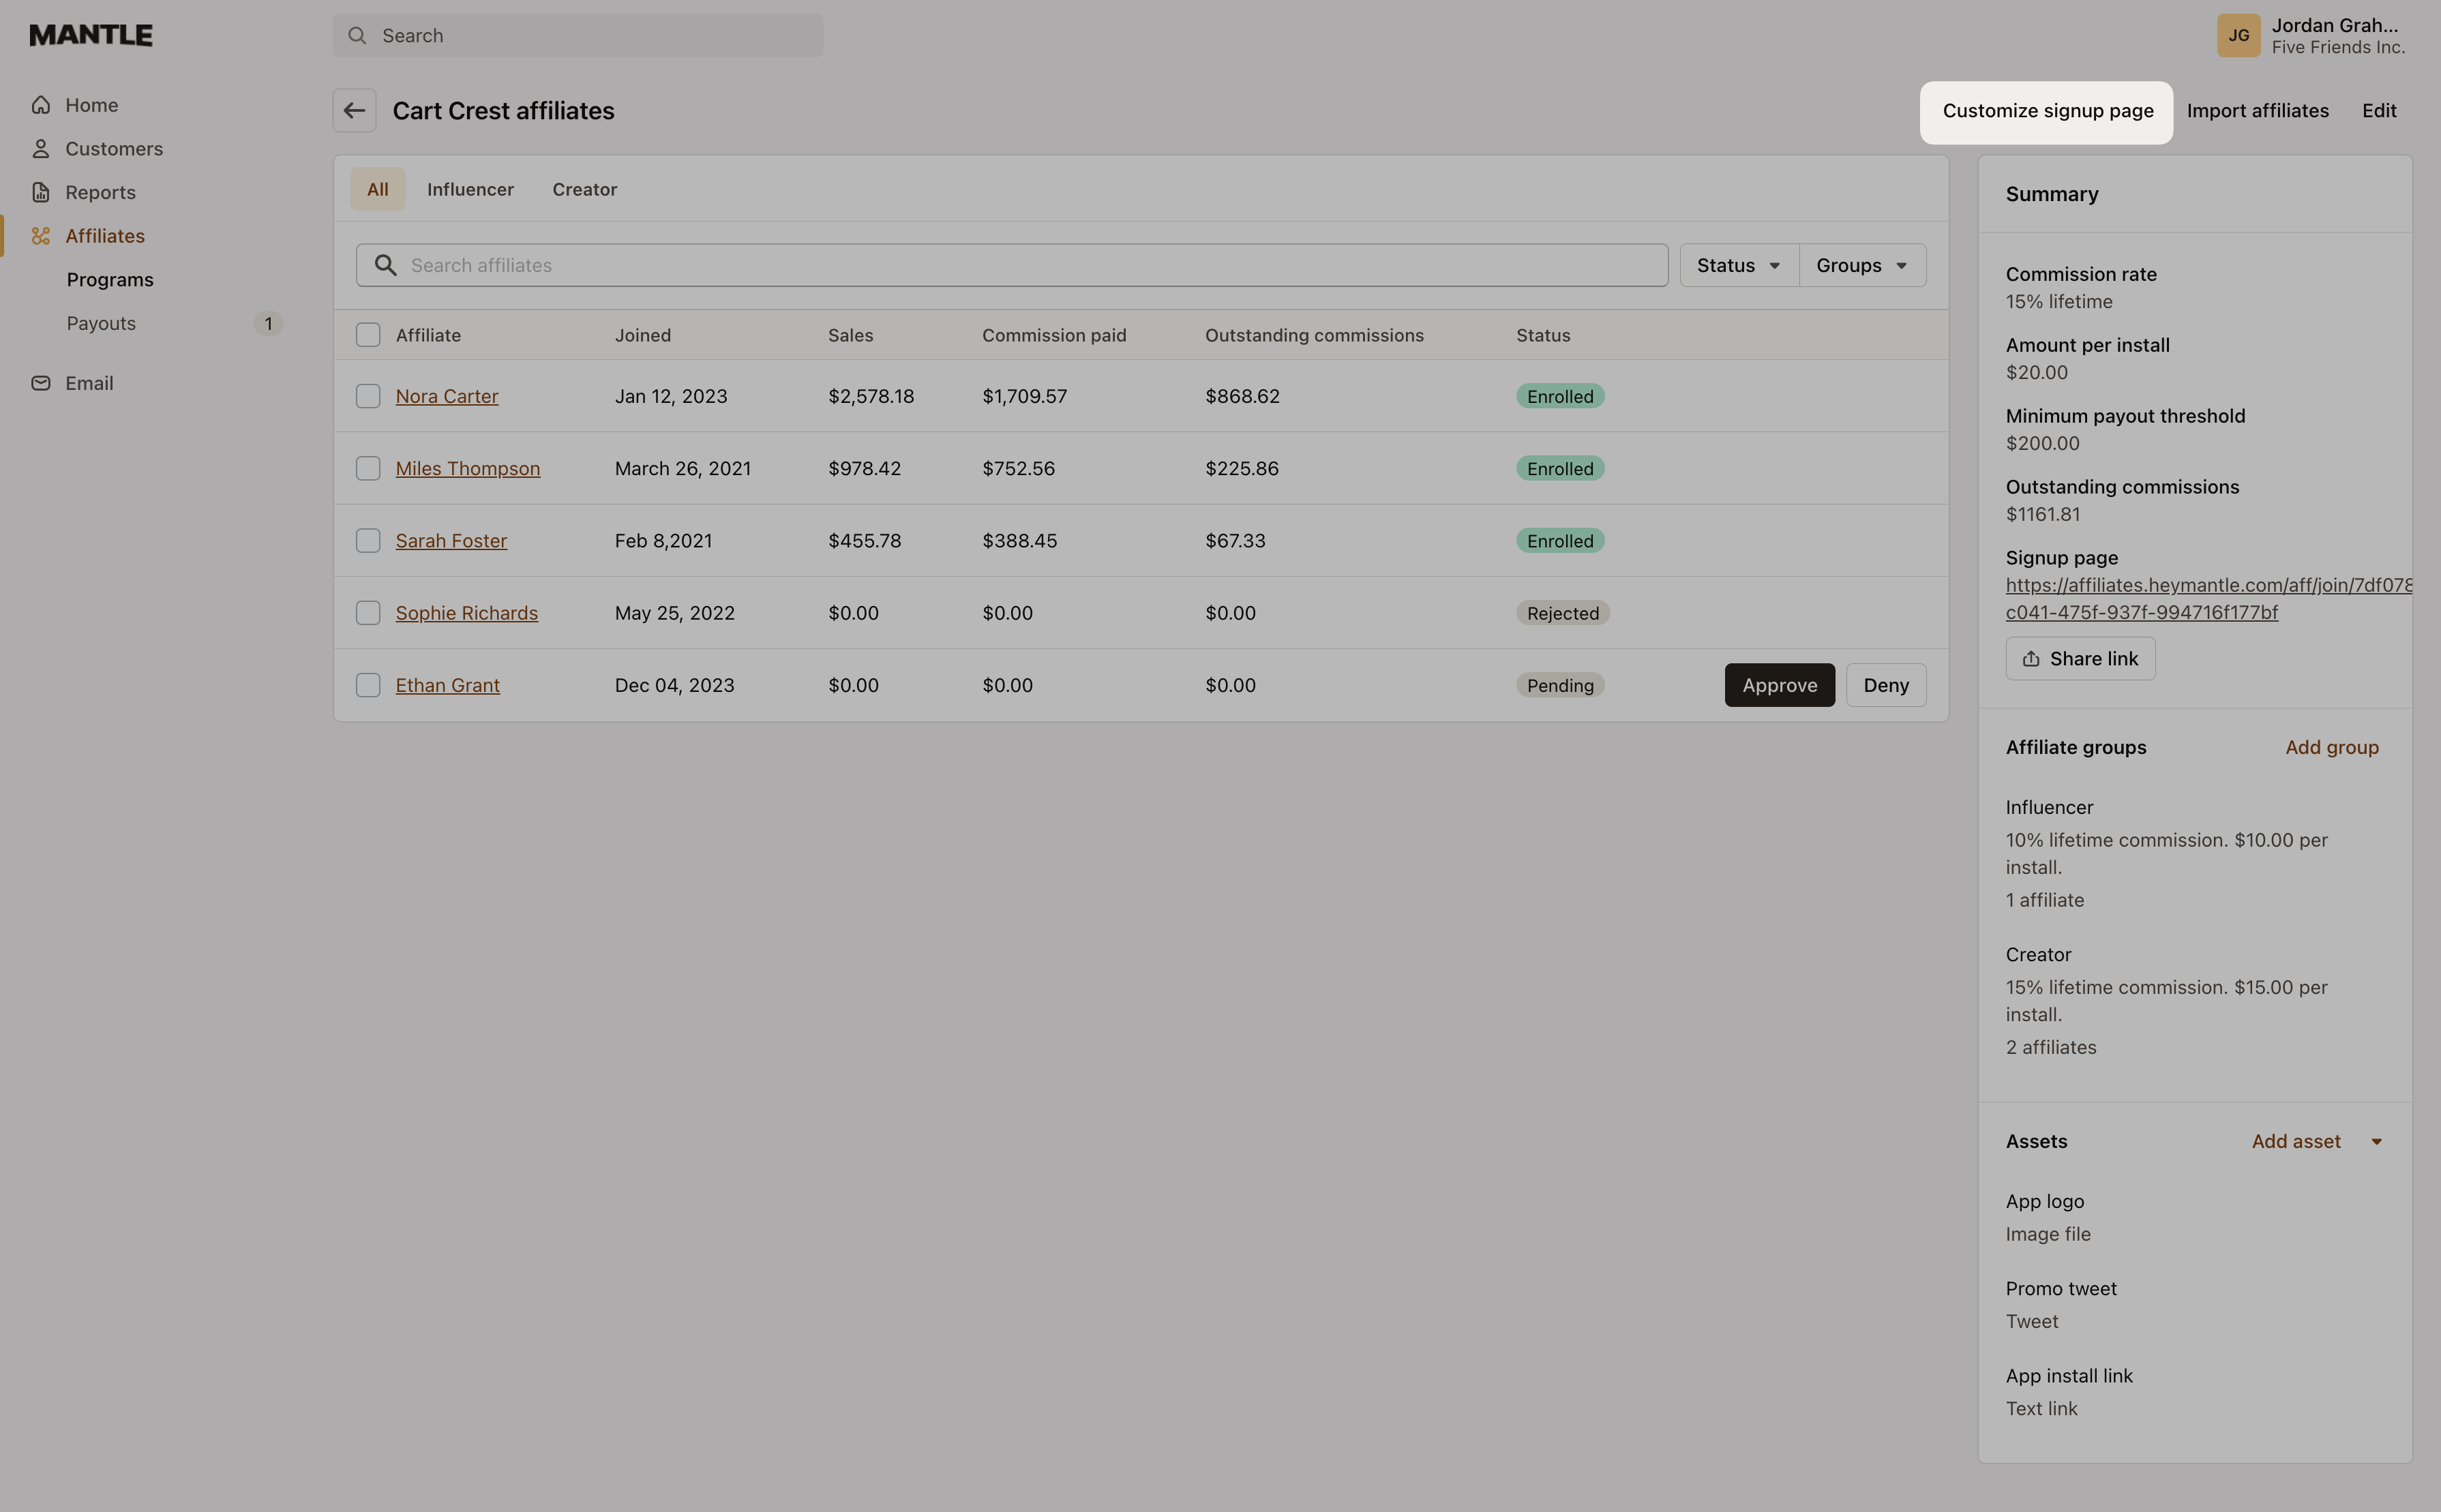Select the checkbox for Sophie Richards row
Viewport: 2441px width, 1512px height.
pos(368,613)
